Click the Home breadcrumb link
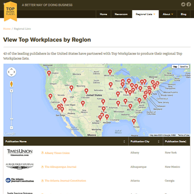Image resolution: width=194 pixels, height=194 pixels. pyautogui.click(x=7, y=29)
